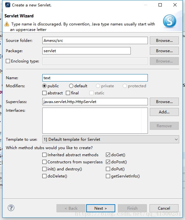Open the Template to use dropdown
This screenshot has height=220, width=185.
[110, 139]
